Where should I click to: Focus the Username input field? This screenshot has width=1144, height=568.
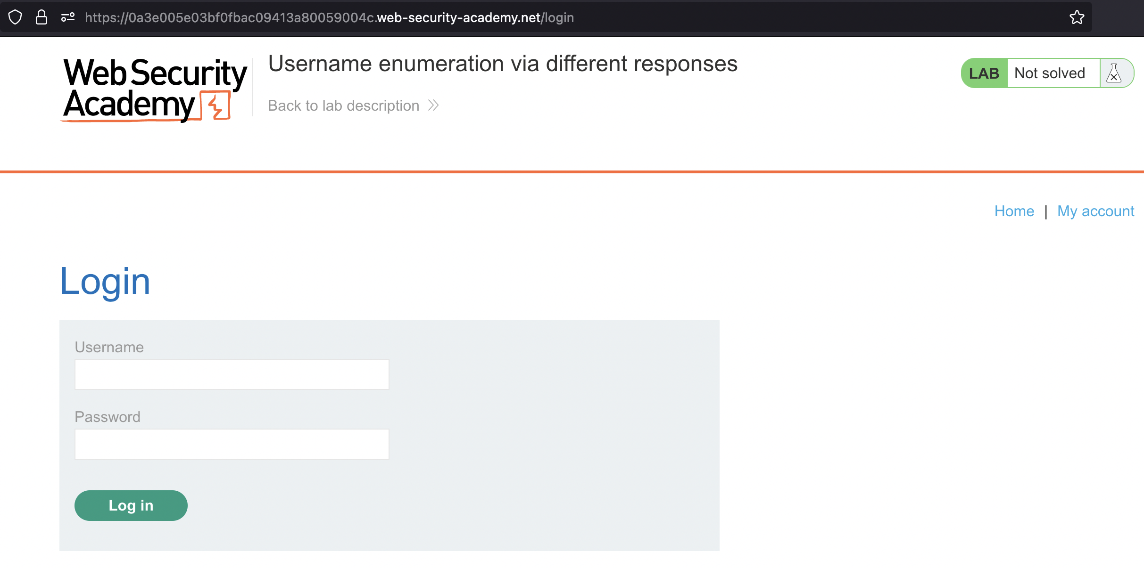click(232, 374)
